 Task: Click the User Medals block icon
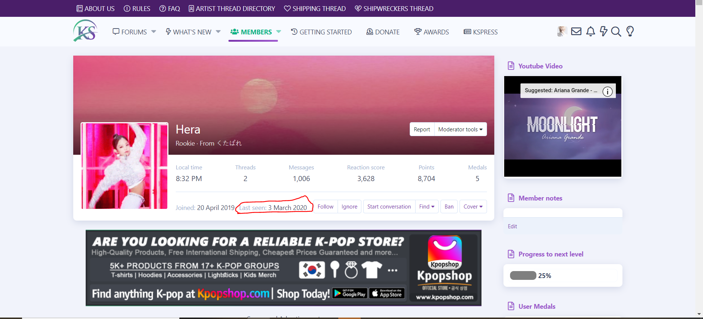pyautogui.click(x=511, y=306)
